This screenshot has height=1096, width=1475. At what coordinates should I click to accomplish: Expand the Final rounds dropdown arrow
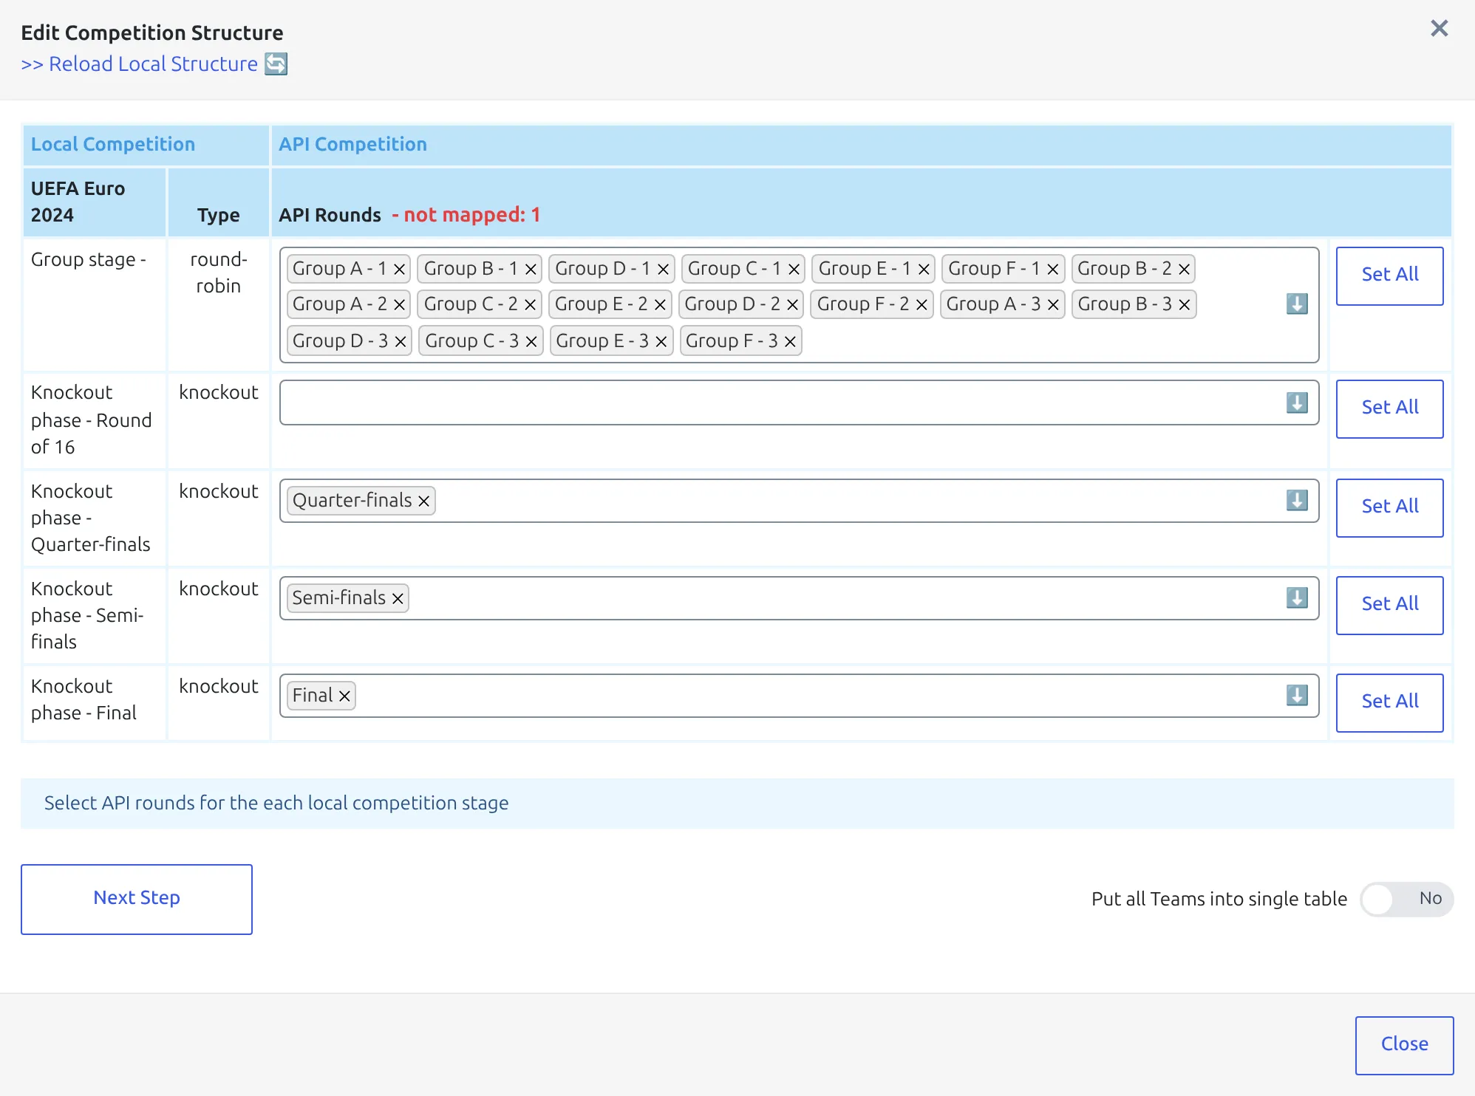pos(1297,695)
